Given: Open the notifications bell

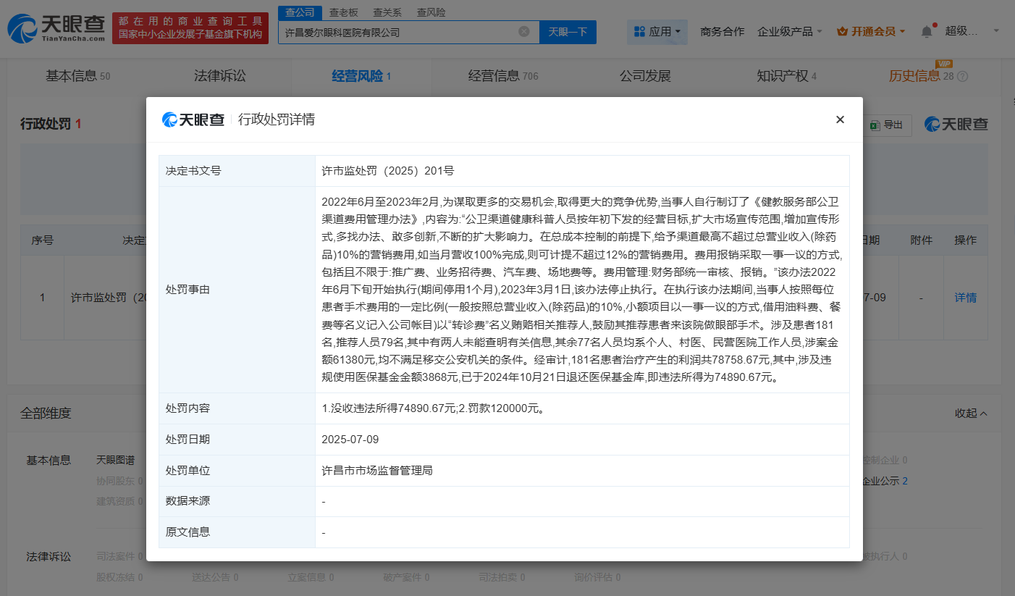Looking at the screenshot, I should [927, 32].
